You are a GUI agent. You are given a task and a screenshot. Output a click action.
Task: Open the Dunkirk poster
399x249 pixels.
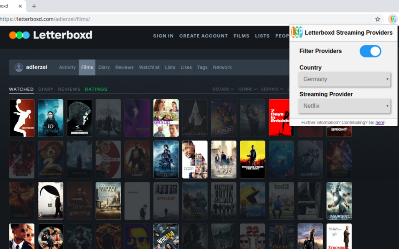click(x=79, y=159)
